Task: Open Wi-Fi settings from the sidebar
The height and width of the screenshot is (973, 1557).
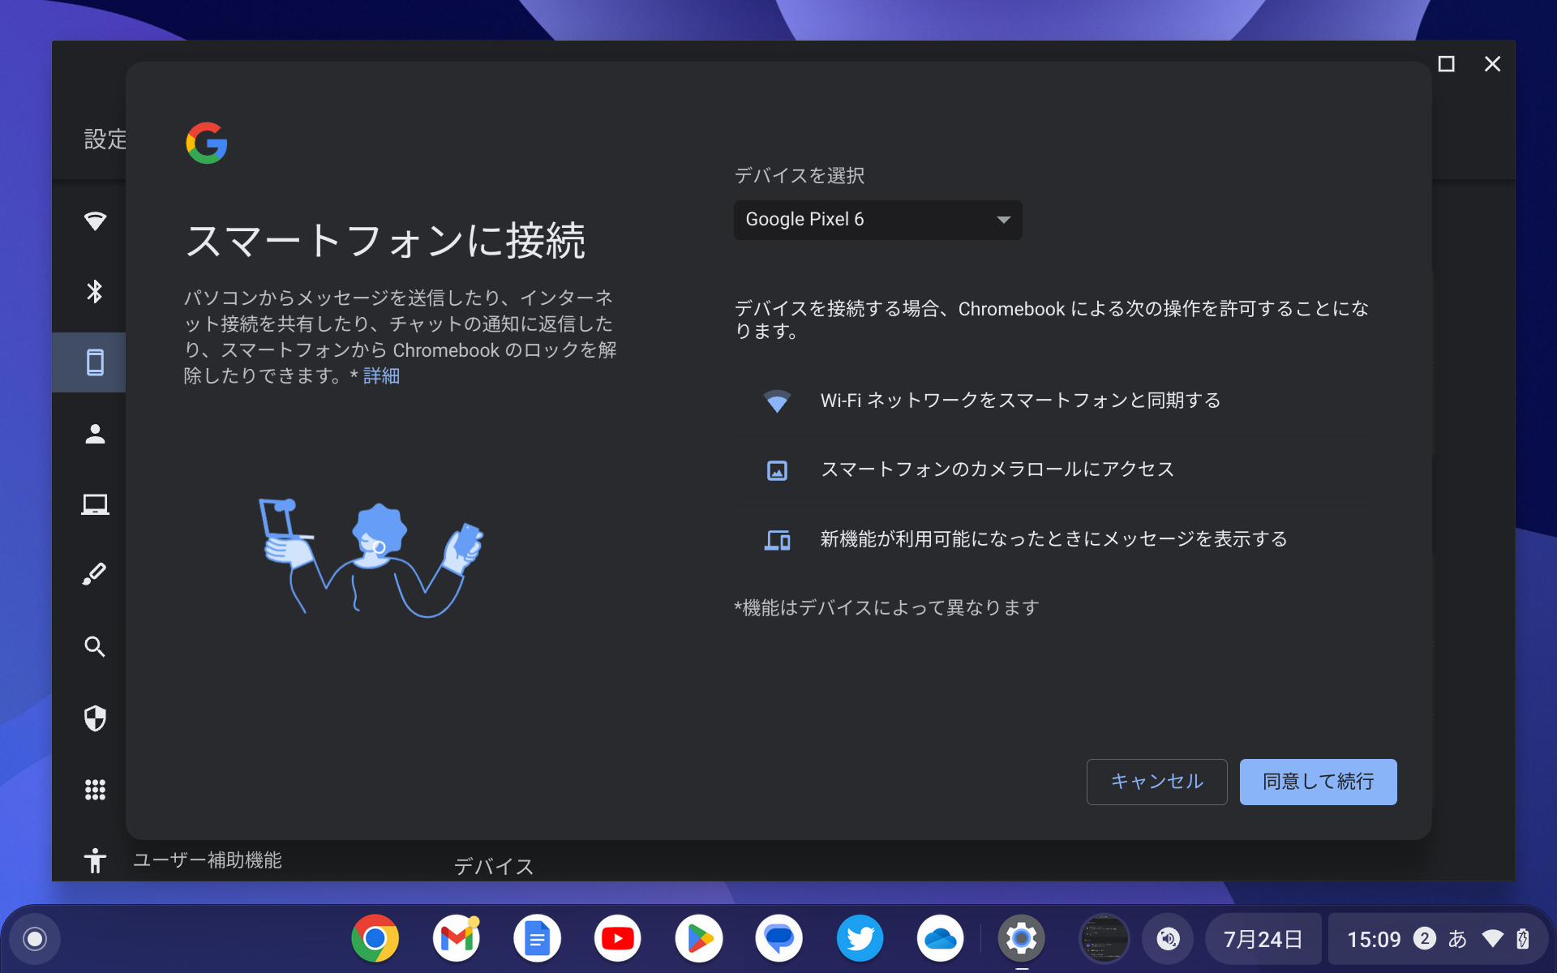Action: 96,221
